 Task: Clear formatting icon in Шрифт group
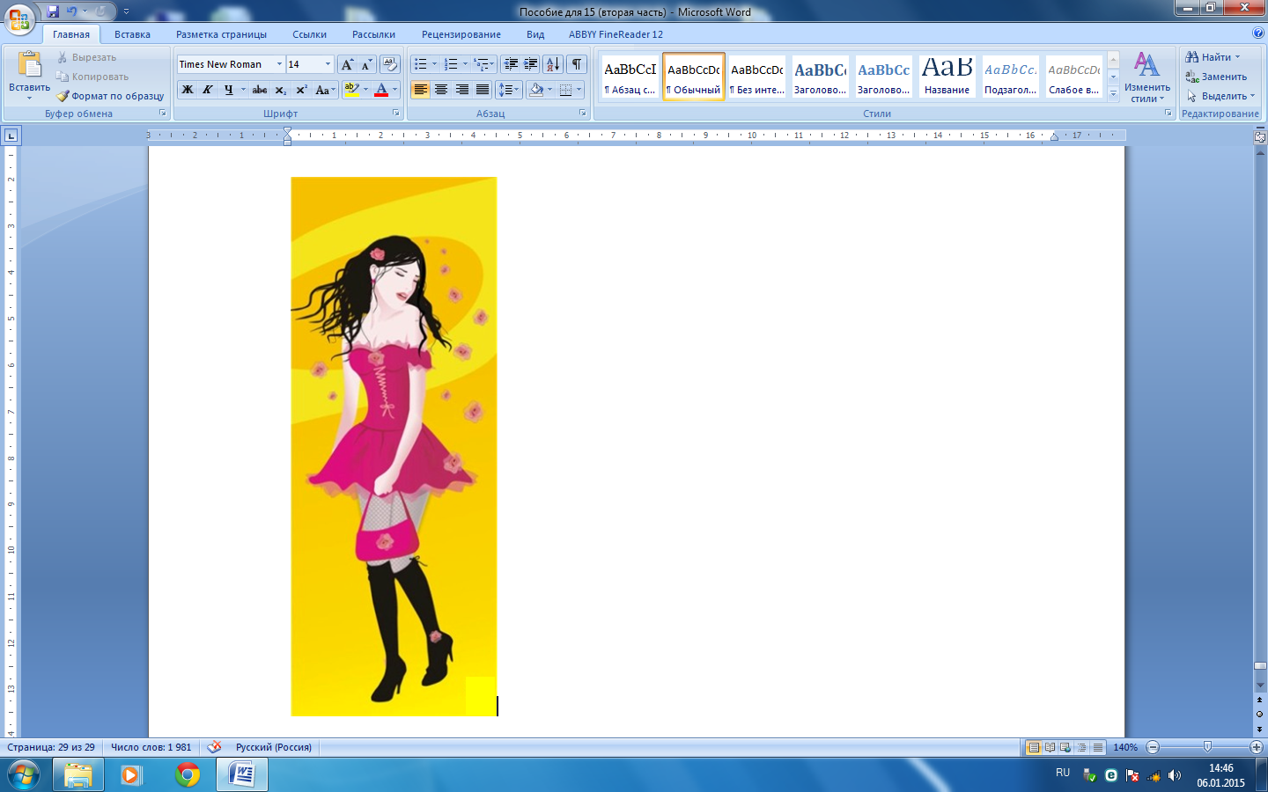[390, 64]
